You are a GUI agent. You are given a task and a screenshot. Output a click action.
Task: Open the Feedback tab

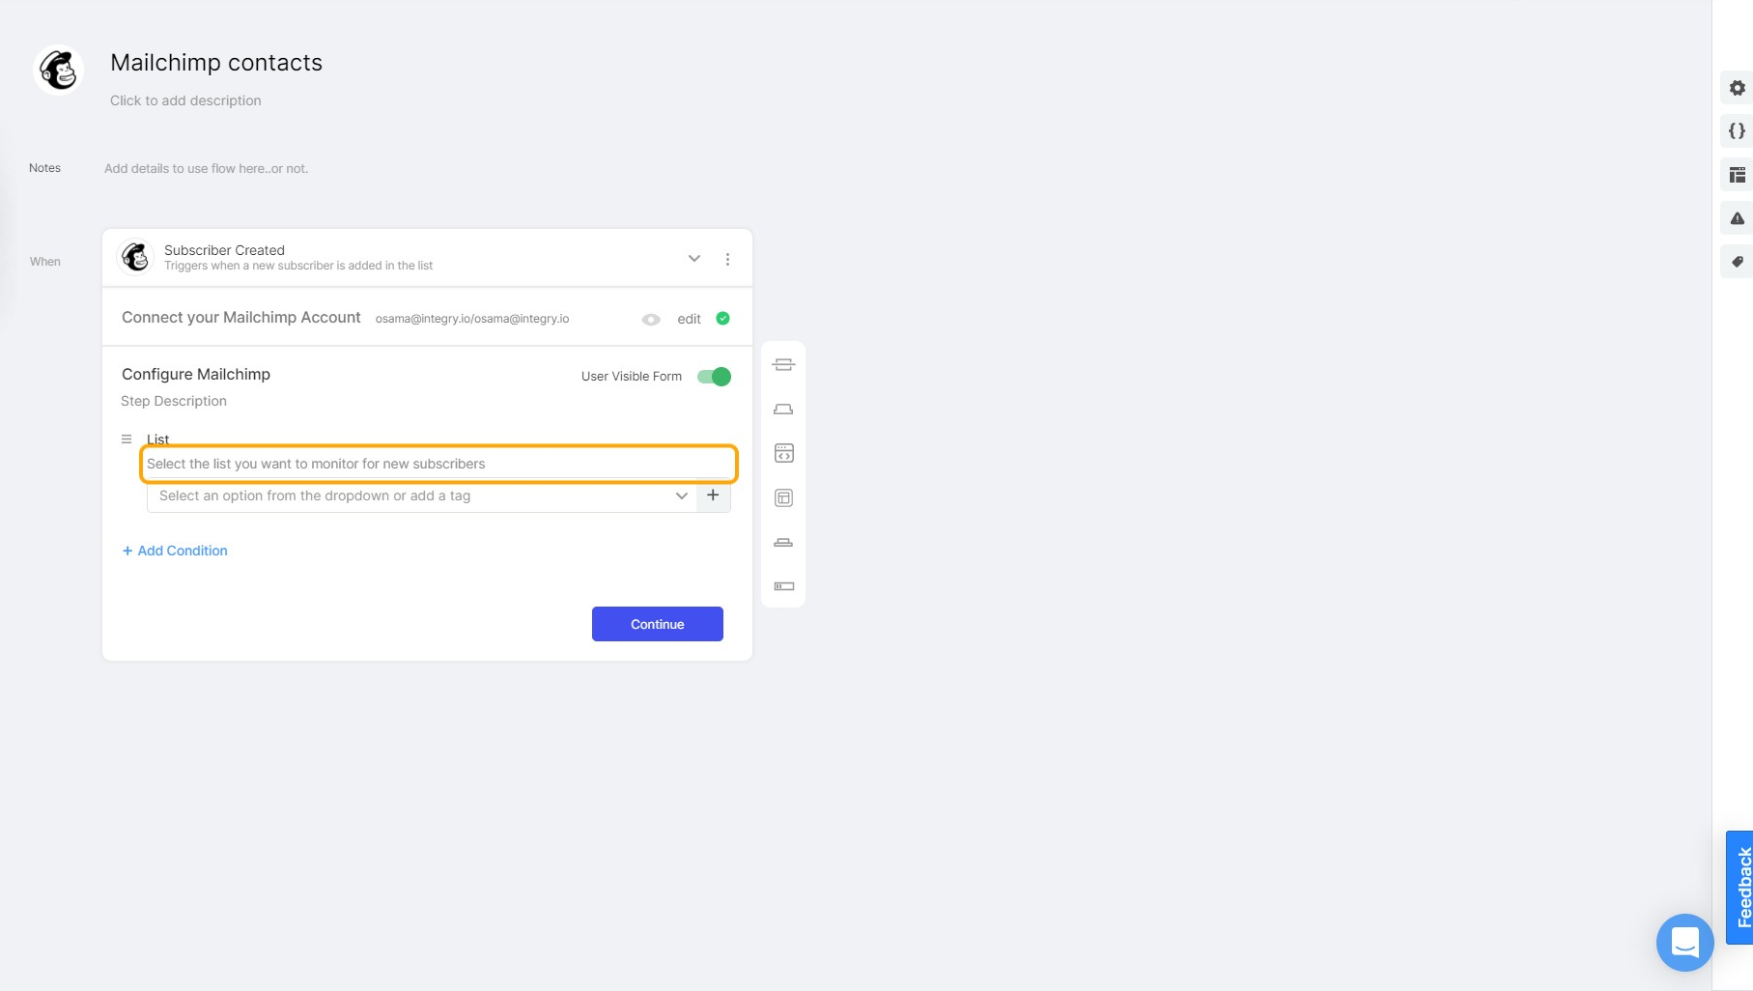pyautogui.click(x=1739, y=888)
